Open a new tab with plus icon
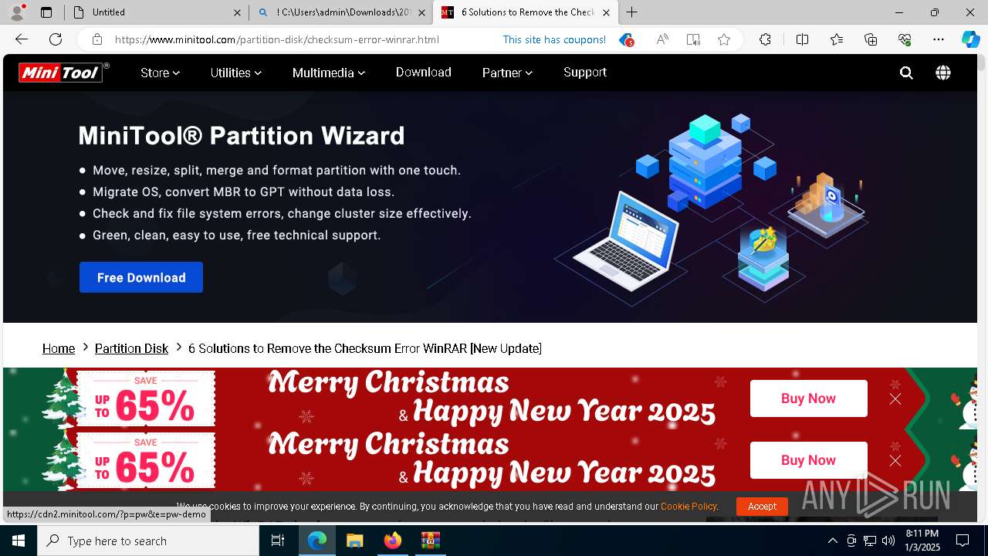Image resolution: width=988 pixels, height=556 pixels. (631, 12)
